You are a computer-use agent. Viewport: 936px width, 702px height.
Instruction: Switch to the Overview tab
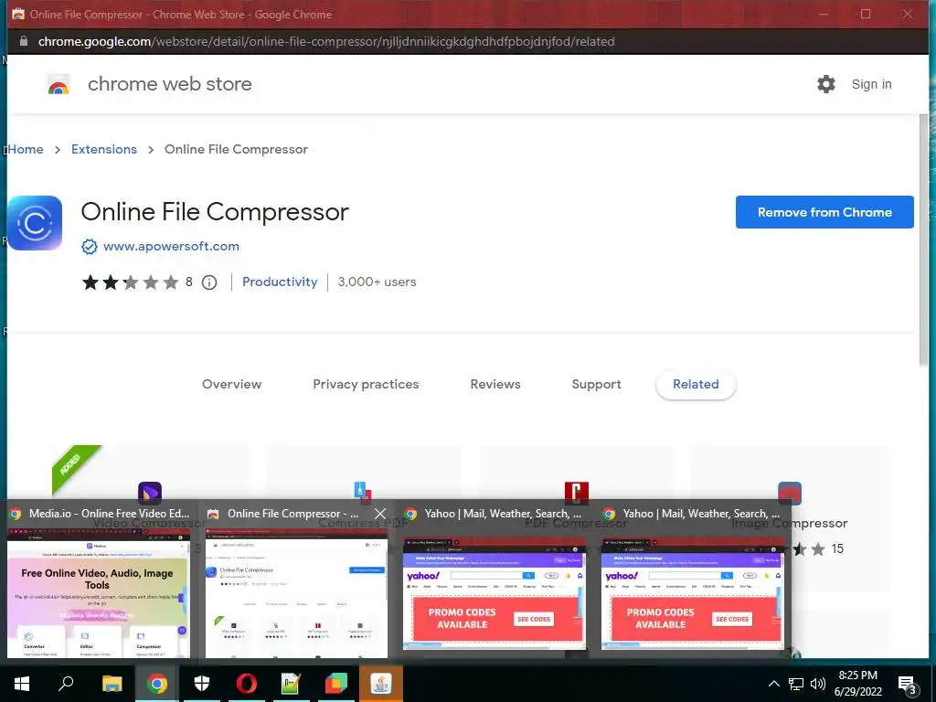[231, 385]
